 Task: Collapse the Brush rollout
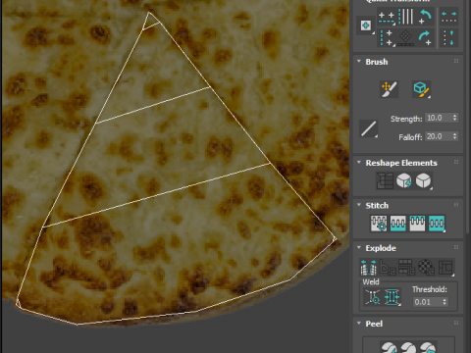pos(359,61)
